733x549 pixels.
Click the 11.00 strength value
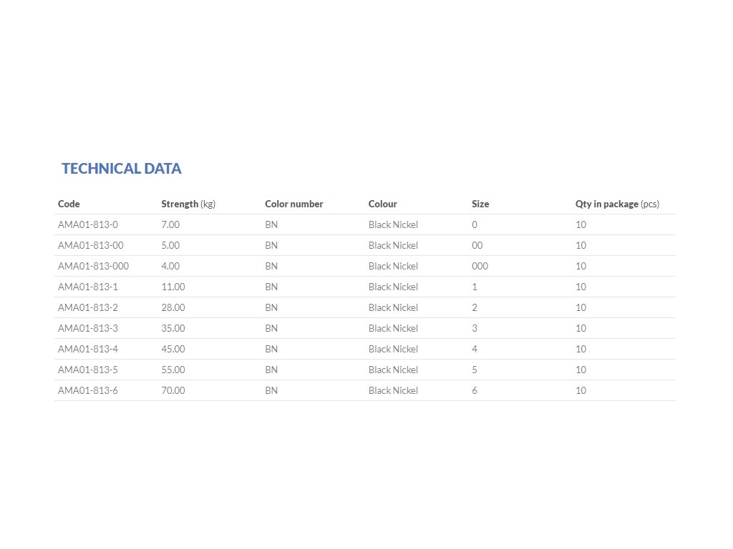point(173,287)
